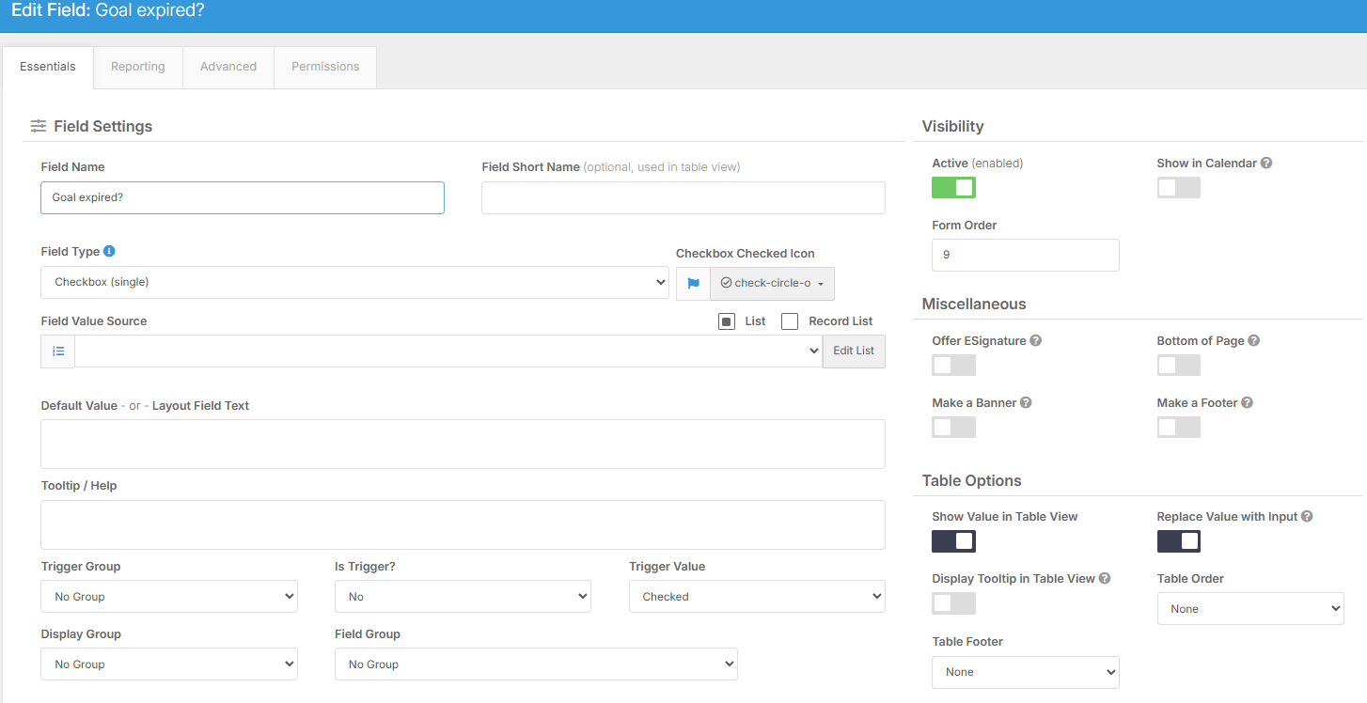Viewport: 1367px width, 703px height.
Task: Switch to the Reporting tab
Action: point(138,67)
